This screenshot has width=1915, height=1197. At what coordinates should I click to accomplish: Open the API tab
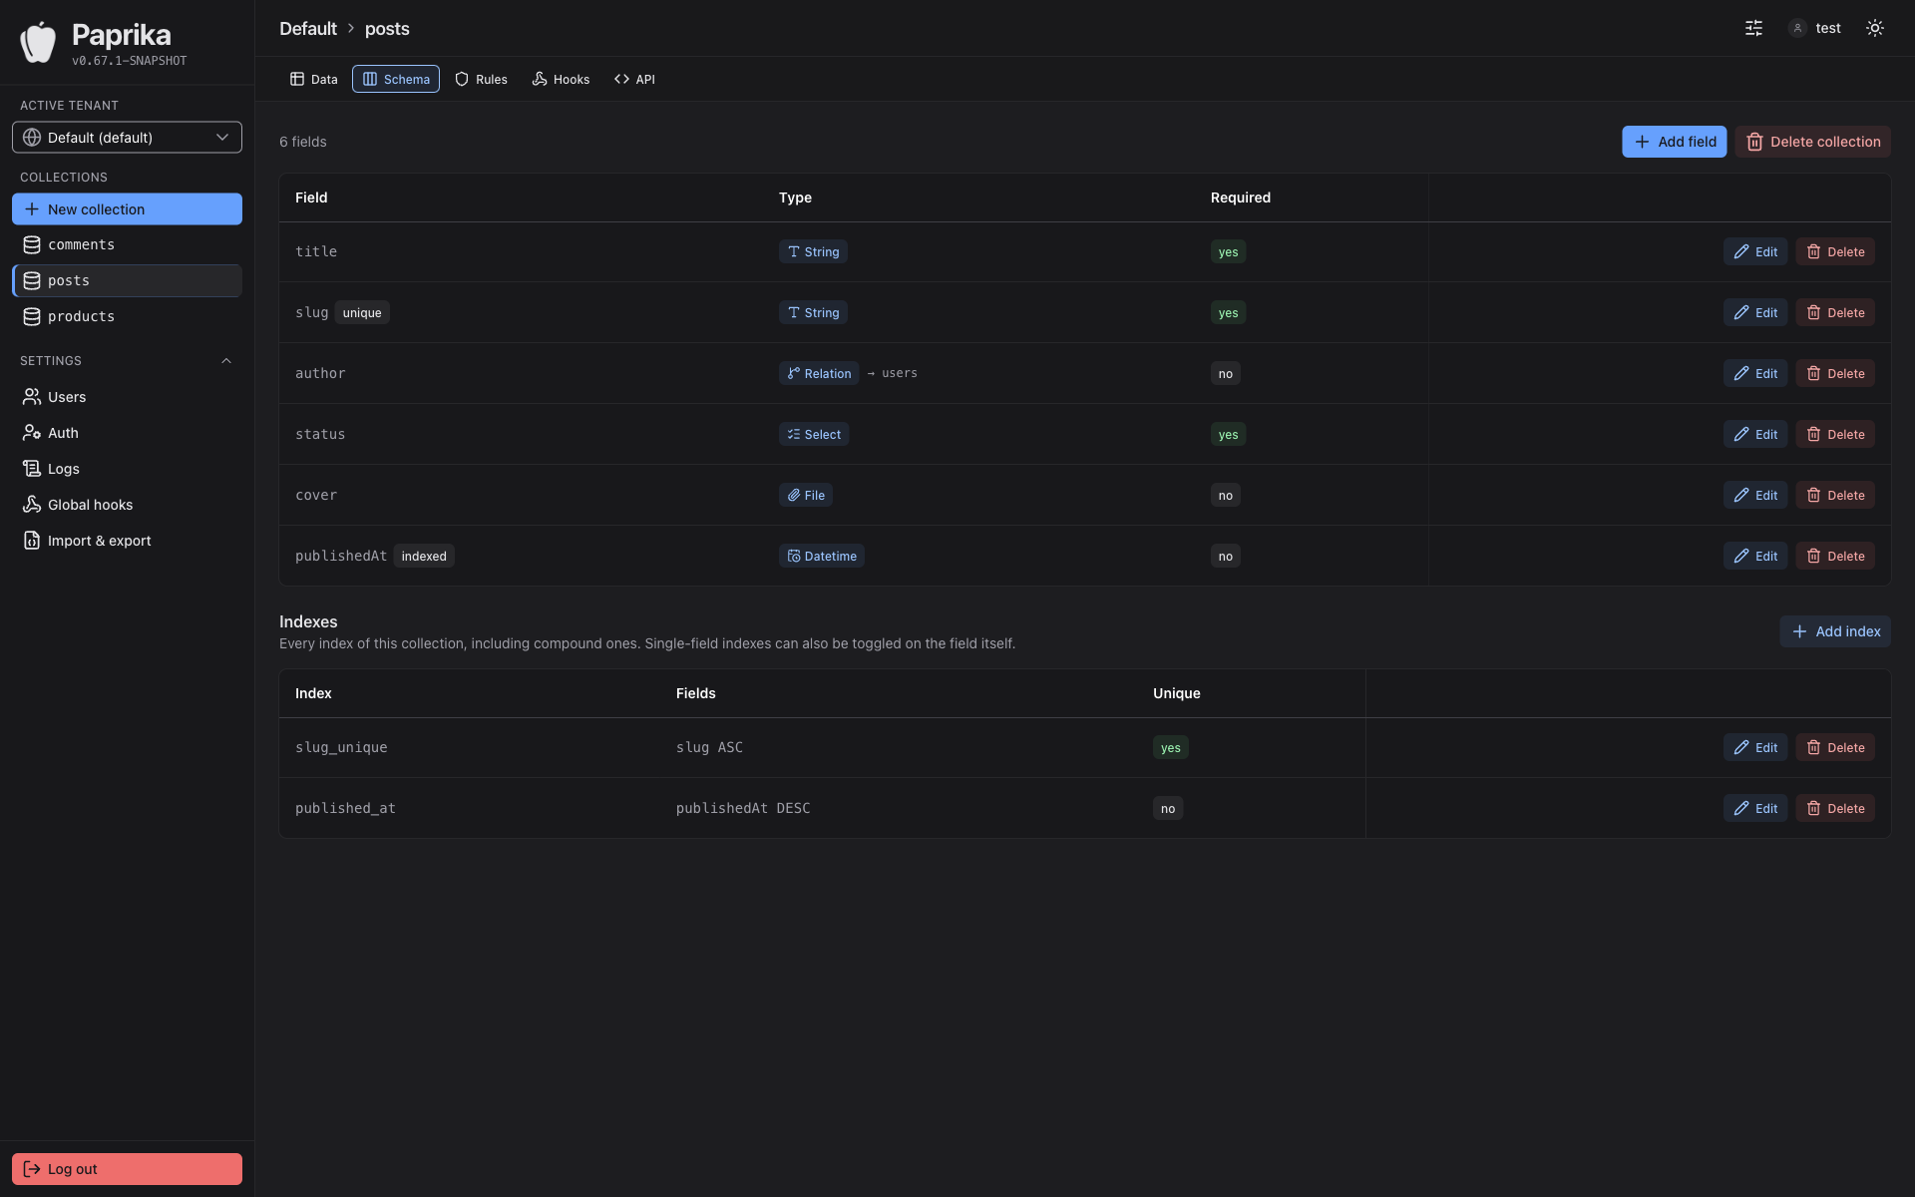[634, 79]
